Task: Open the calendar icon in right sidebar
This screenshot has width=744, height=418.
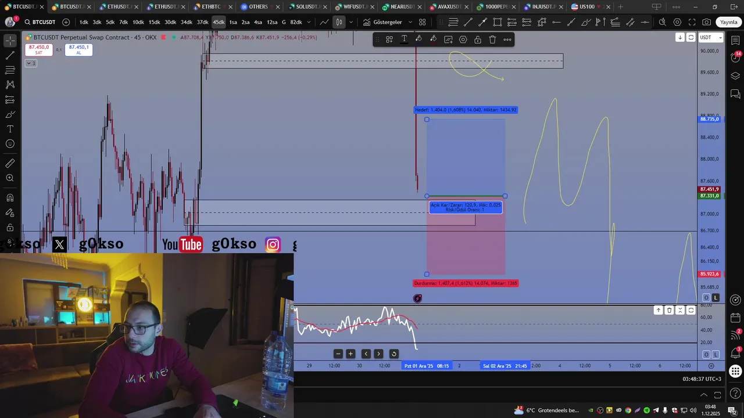Action: click(735, 318)
